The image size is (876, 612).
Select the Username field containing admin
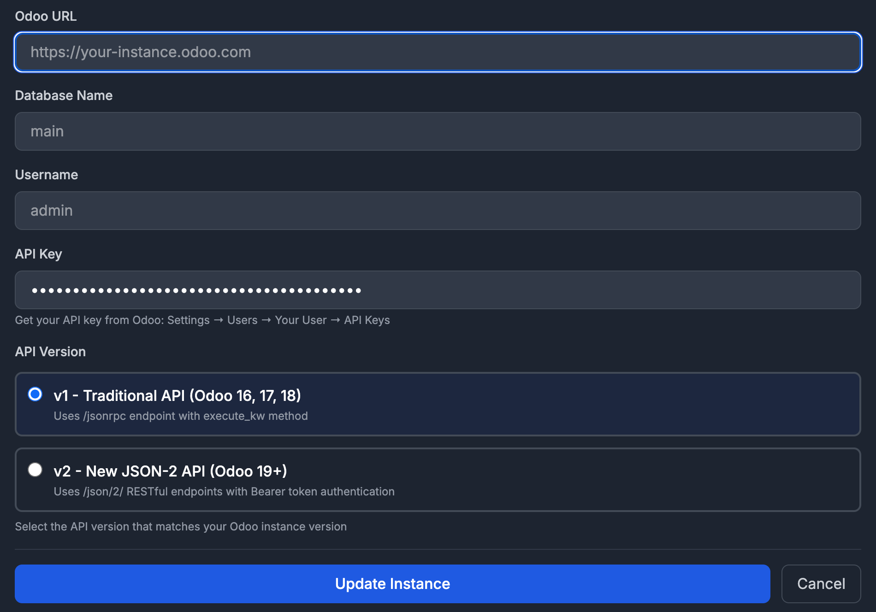[x=437, y=211]
